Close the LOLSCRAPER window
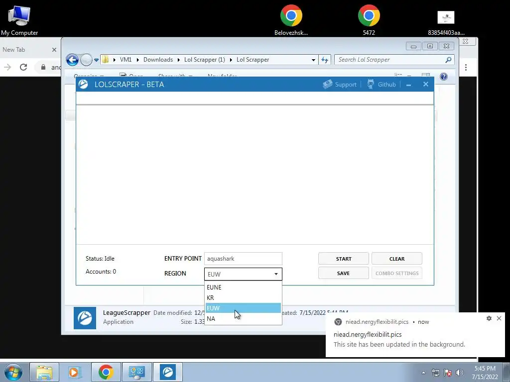510x382 pixels. 425,84
